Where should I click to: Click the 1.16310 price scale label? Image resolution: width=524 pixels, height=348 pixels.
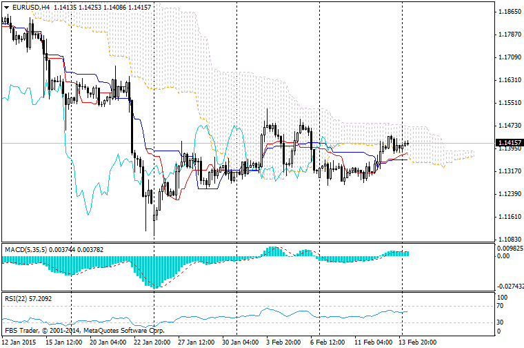[x=509, y=80]
